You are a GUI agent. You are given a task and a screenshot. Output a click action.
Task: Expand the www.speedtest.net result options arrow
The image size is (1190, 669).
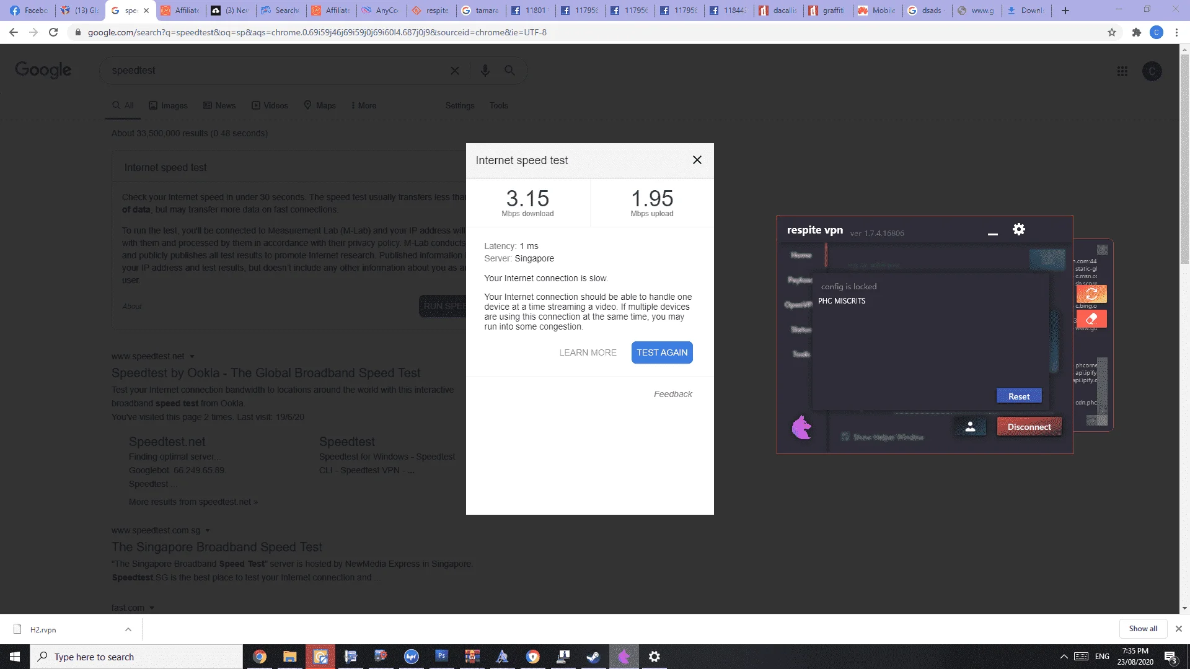(x=192, y=356)
